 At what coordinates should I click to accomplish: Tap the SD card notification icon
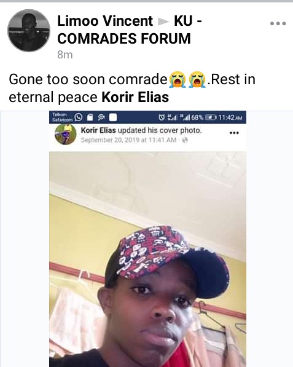point(90,117)
